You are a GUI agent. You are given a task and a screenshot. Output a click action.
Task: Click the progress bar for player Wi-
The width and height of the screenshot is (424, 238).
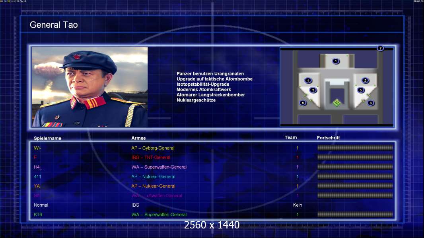(x=355, y=148)
